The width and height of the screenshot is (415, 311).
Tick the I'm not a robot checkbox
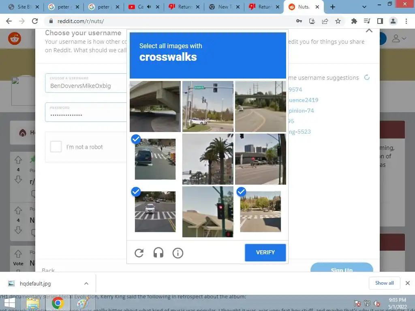click(x=56, y=147)
